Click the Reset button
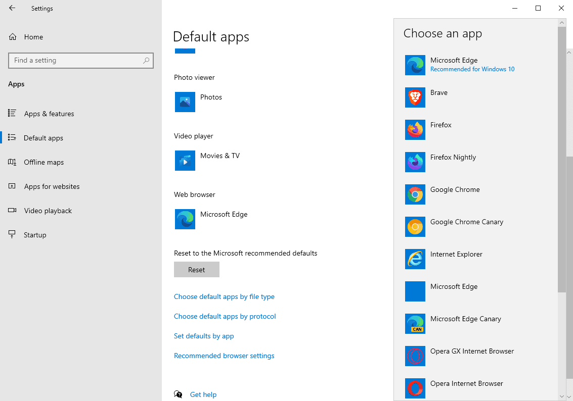This screenshot has height=401, width=573. (x=197, y=270)
